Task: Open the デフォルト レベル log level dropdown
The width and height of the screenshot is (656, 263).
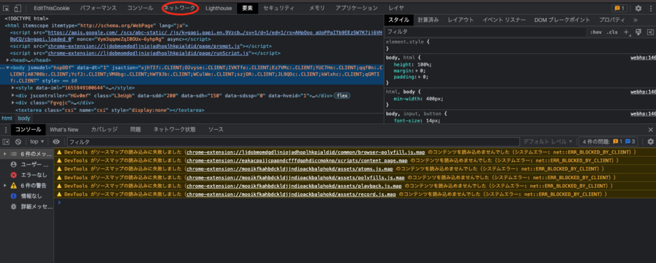Action: tap(548, 141)
